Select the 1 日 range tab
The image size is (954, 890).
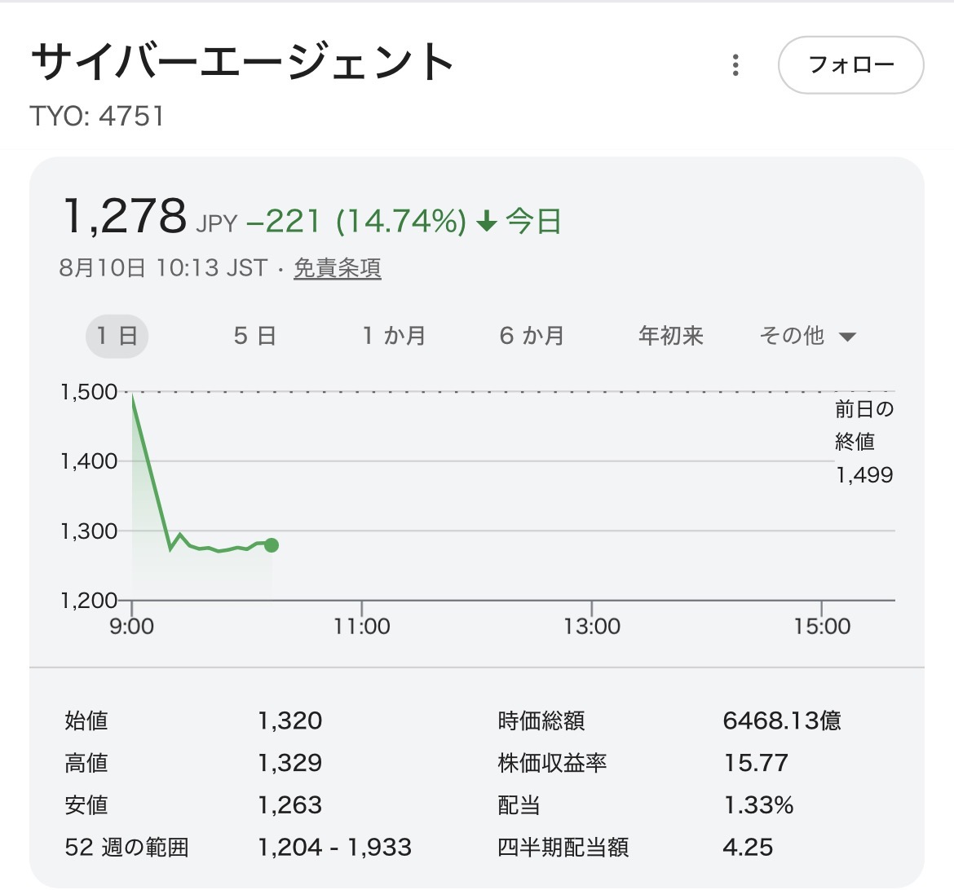pyautogui.click(x=117, y=336)
